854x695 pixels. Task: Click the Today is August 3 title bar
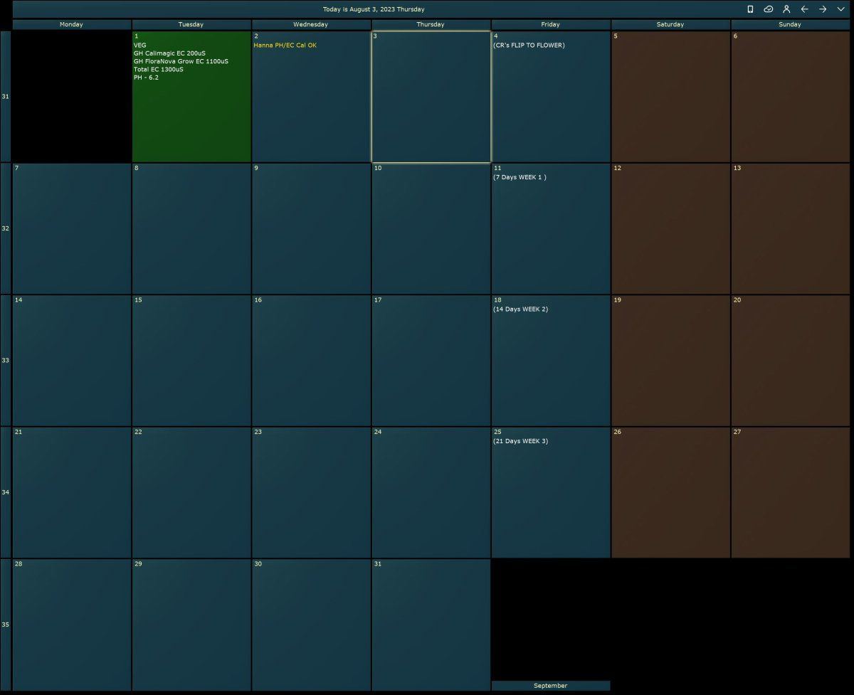coord(374,9)
